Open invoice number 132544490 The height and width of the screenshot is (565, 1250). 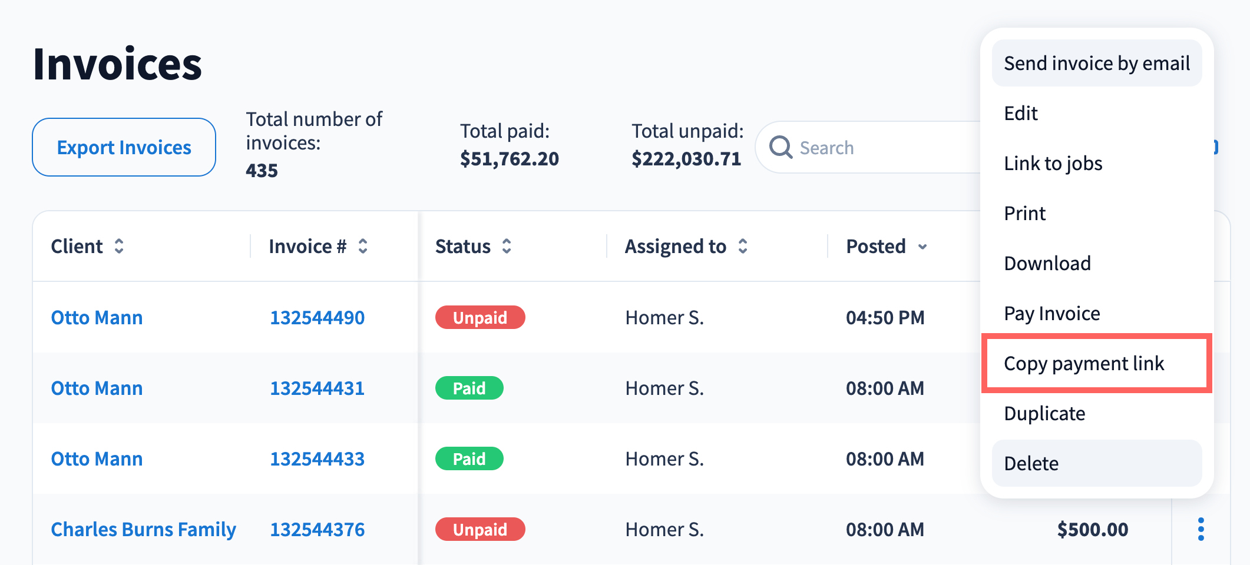pos(317,317)
